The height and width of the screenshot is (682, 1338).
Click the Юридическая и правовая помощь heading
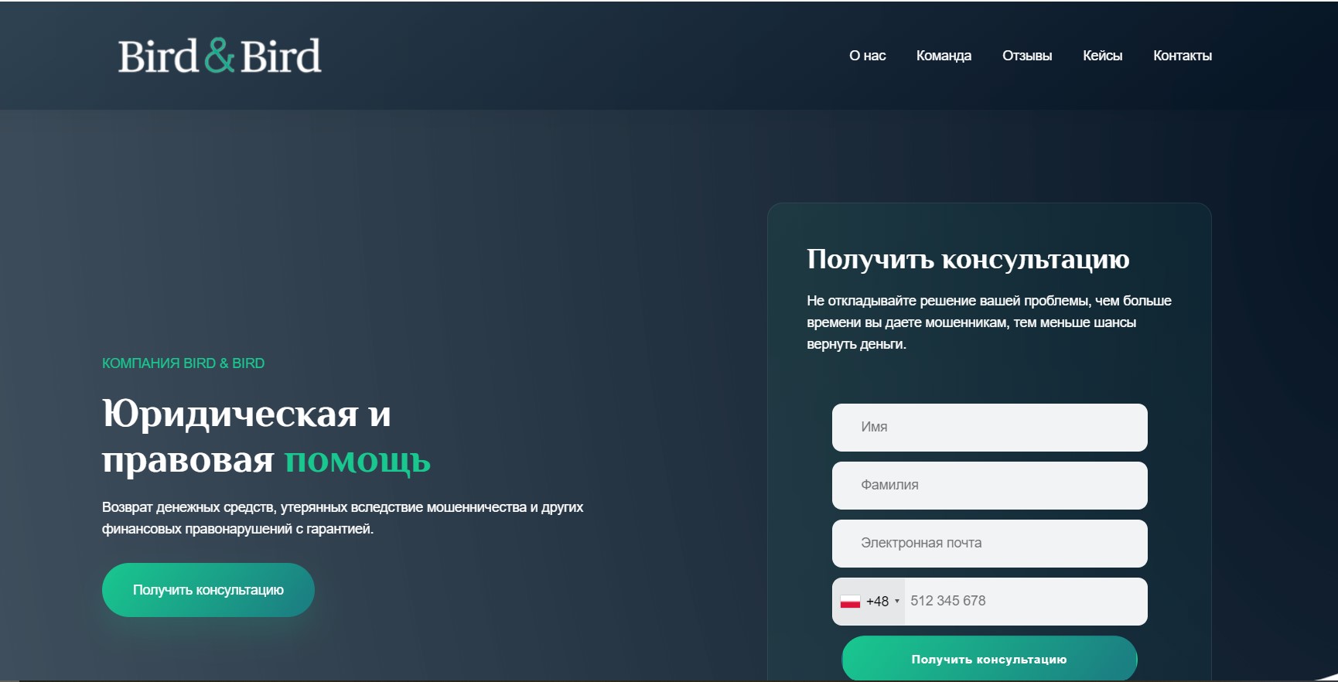[266, 436]
